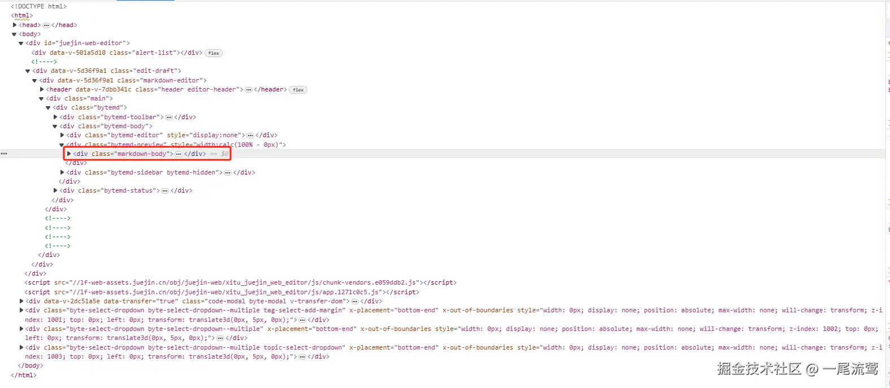Image resolution: width=890 pixels, height=388 pixels.
Task: Click the ellipsis badge of topic-select-dropdown div
Action: (302, 357)
